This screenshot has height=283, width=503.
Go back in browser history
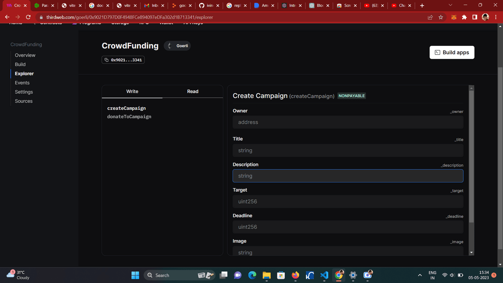point(7,17)
